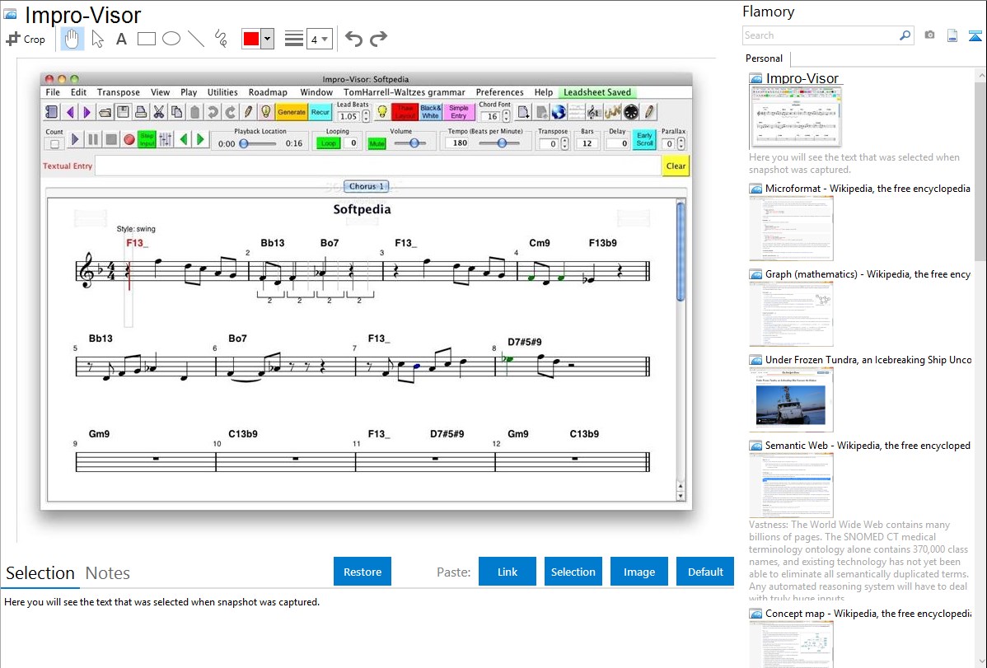The image size is (987, 668).
Task: Click the Default paste button
Action: (x=705, y=572)
